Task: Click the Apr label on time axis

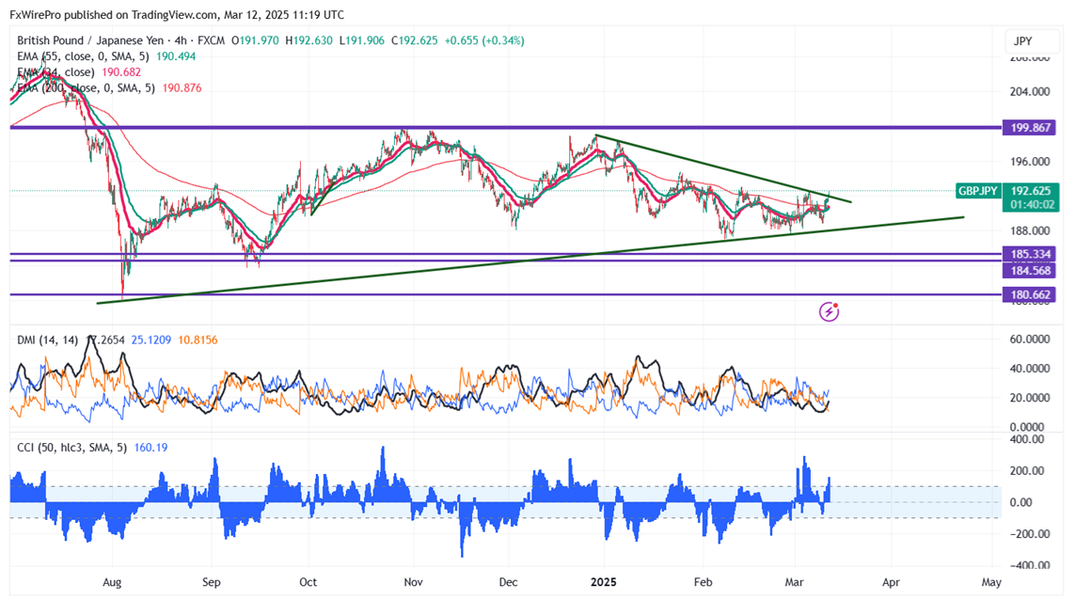Action: [891, 582]
